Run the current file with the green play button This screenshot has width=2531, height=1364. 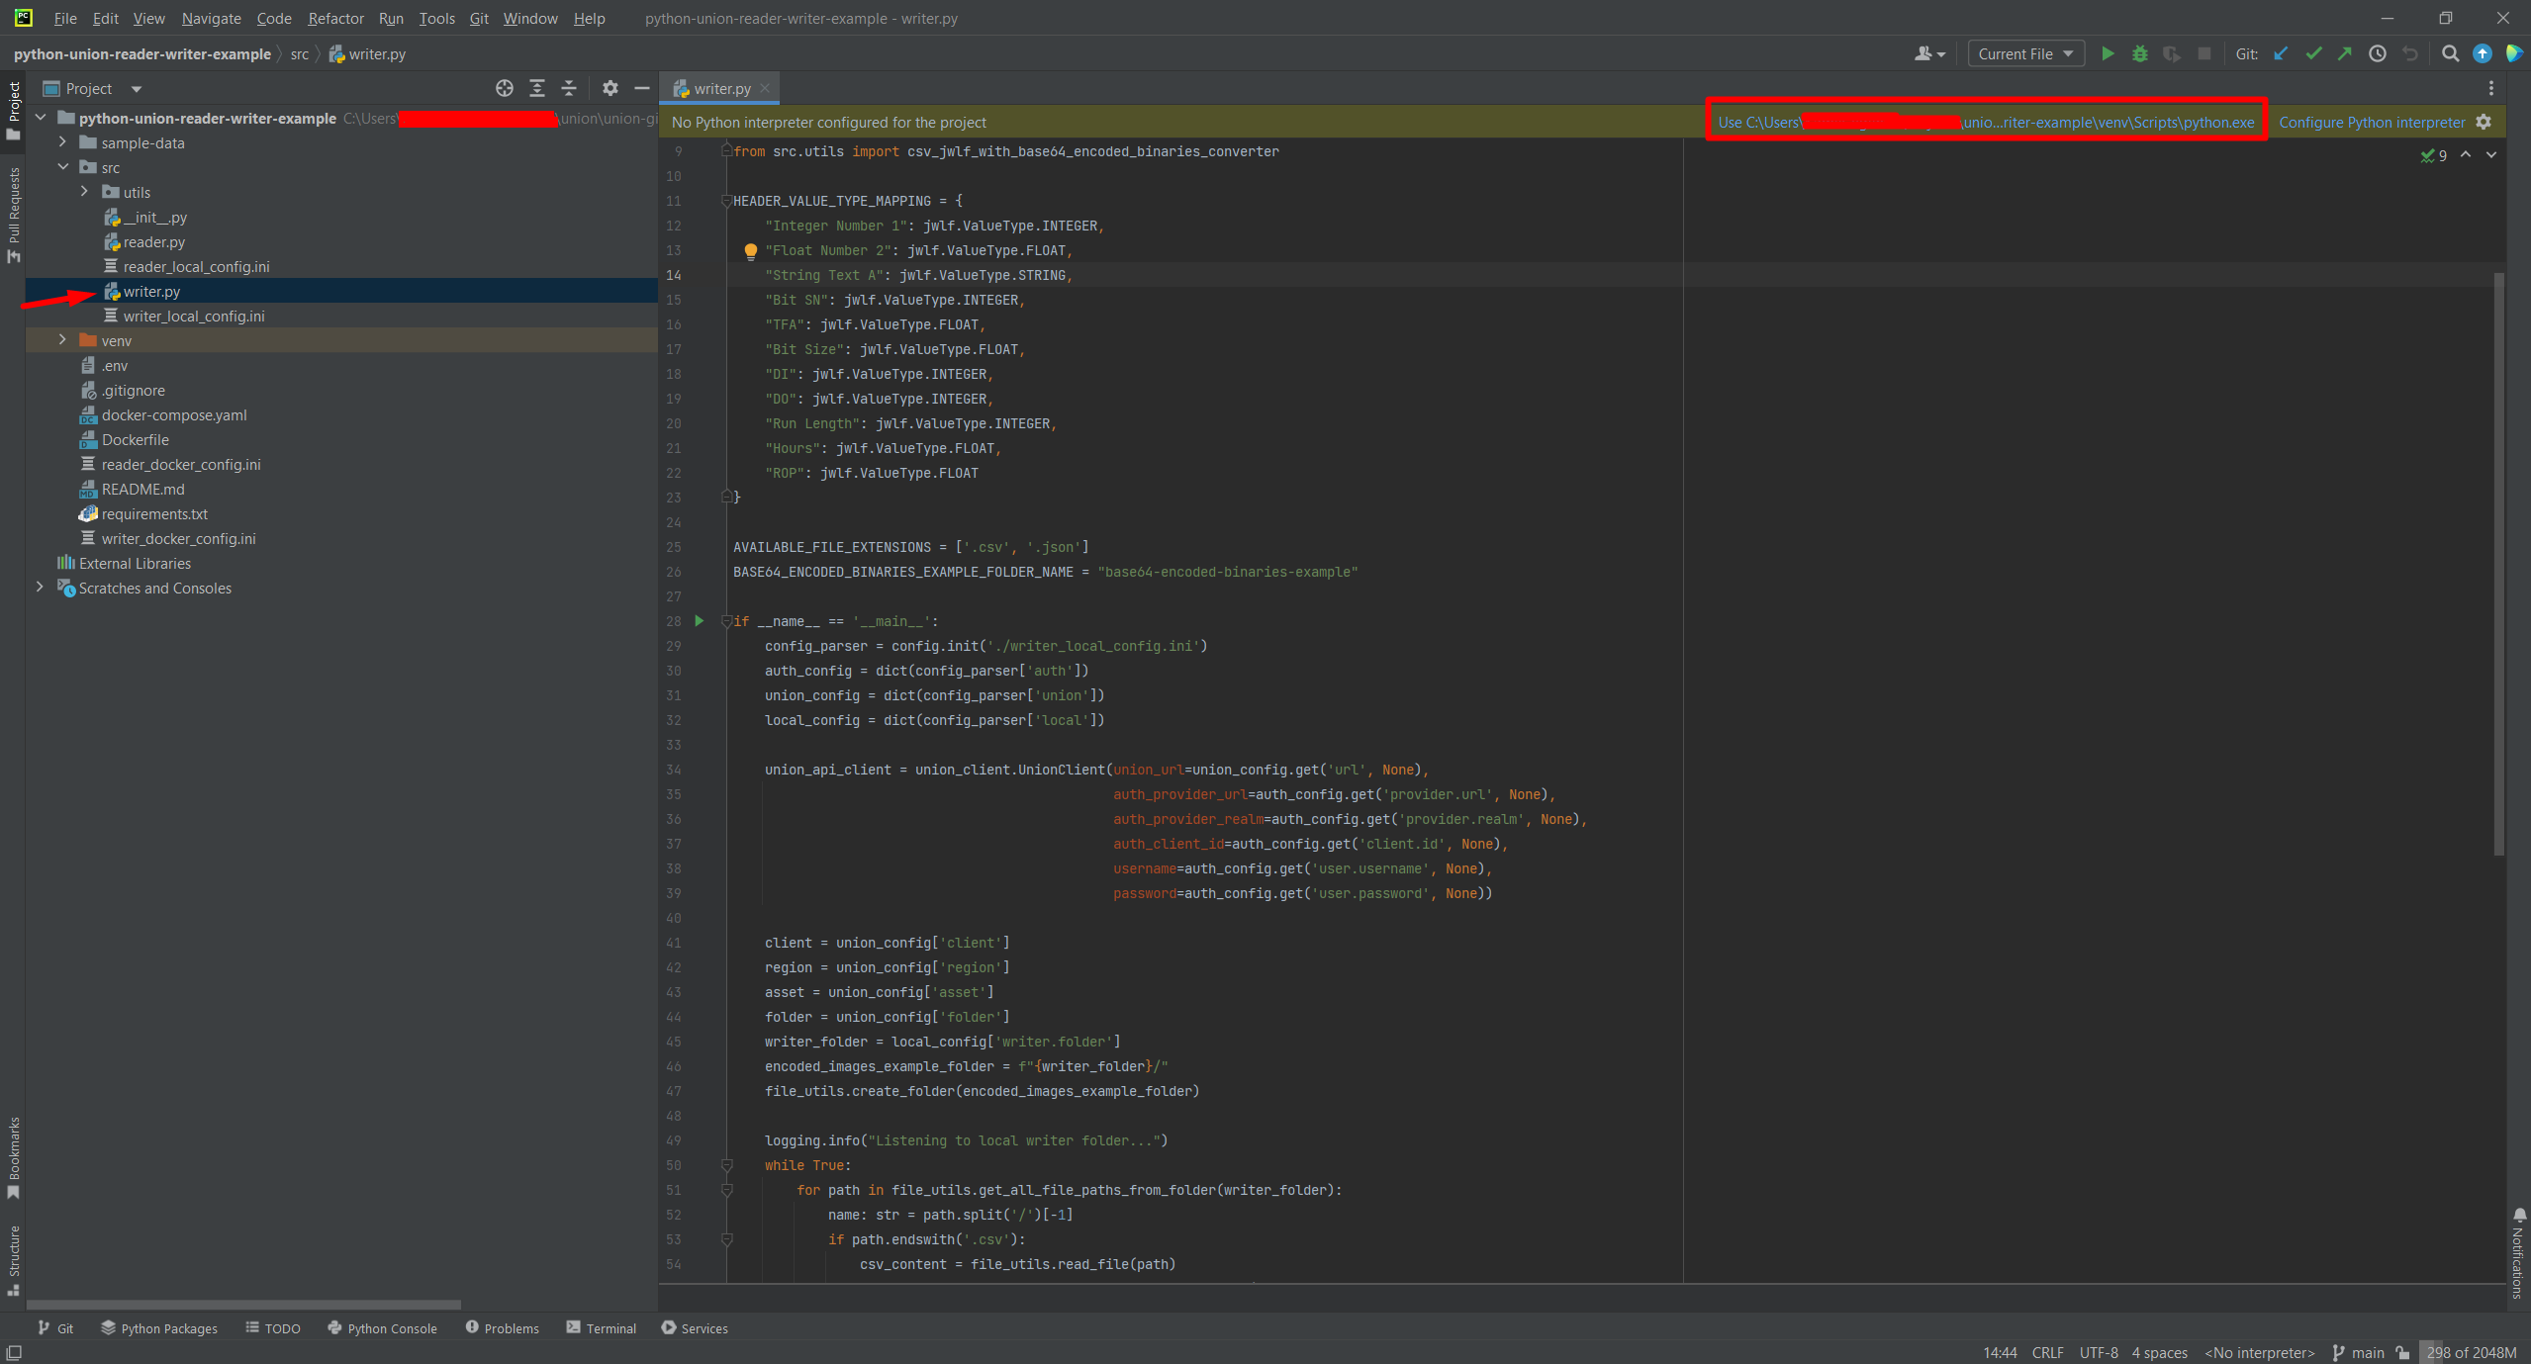click(2109, 53)
